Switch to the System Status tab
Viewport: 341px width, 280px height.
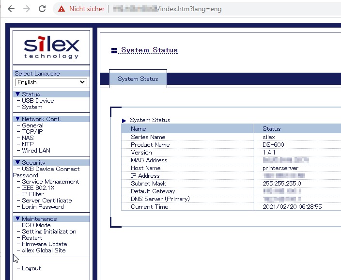point(138,79)
